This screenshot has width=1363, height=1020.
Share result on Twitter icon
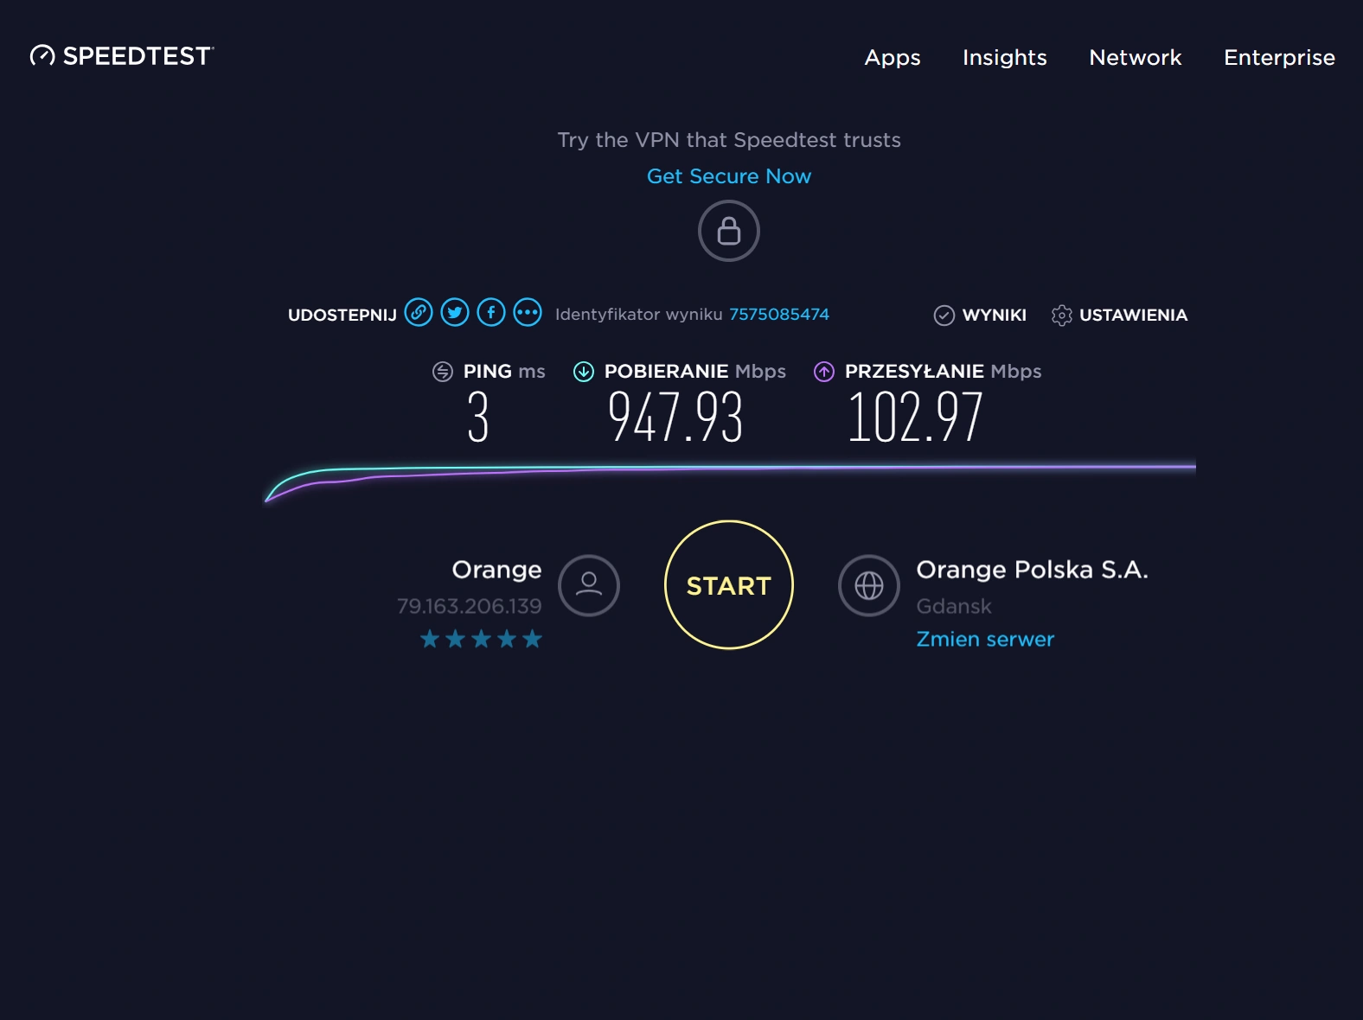(x=455, y=312)
